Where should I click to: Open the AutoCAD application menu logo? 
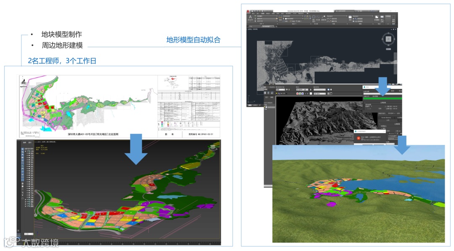[x=248, y=11]
